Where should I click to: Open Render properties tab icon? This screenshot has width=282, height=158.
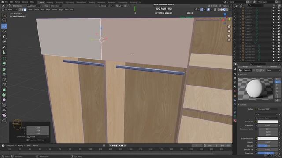click(x=235, y=74)
